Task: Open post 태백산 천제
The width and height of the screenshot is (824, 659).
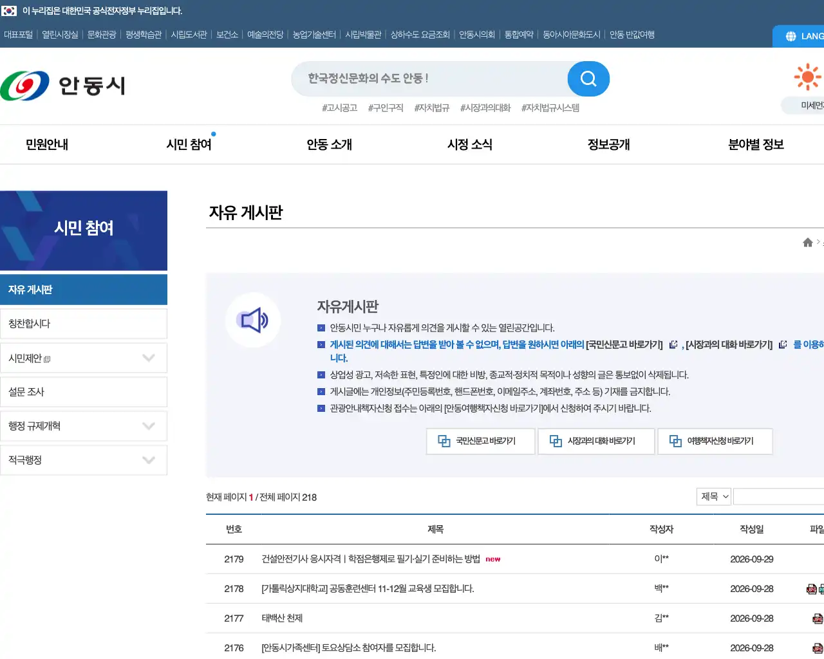Action: [282, 618]
